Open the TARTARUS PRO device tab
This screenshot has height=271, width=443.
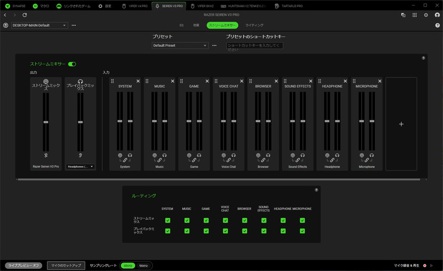pos(289,6)
